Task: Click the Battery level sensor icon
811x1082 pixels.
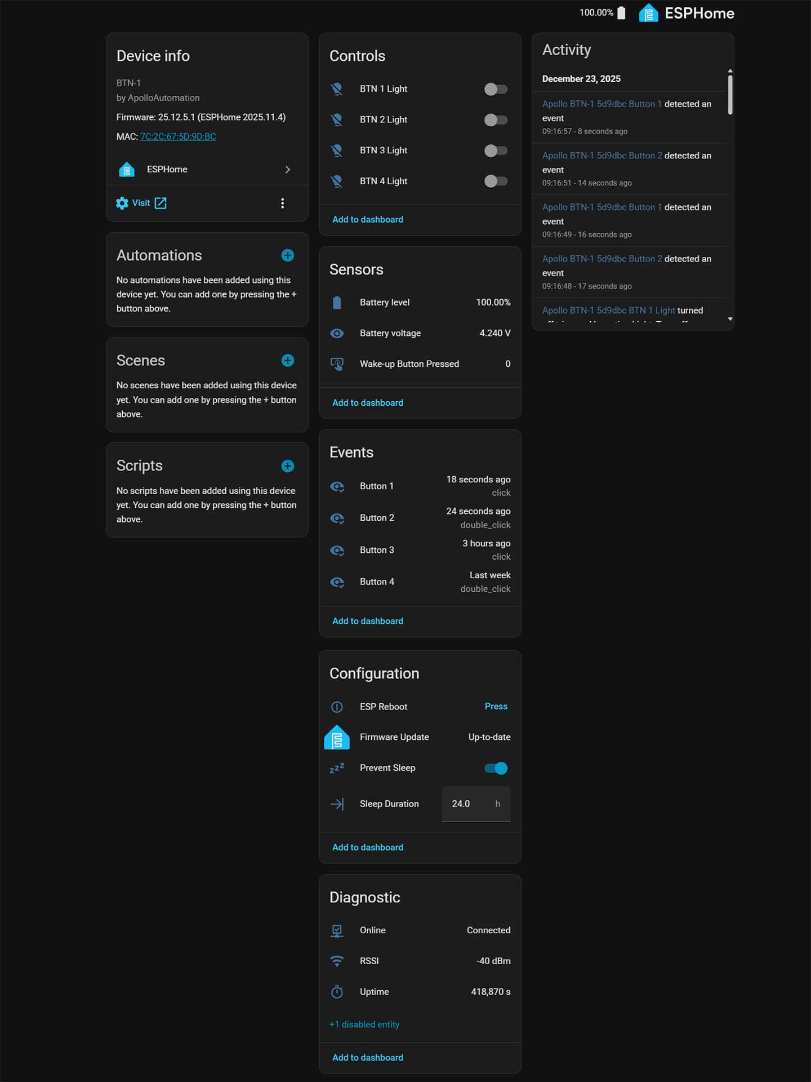Action: (337, 303)
